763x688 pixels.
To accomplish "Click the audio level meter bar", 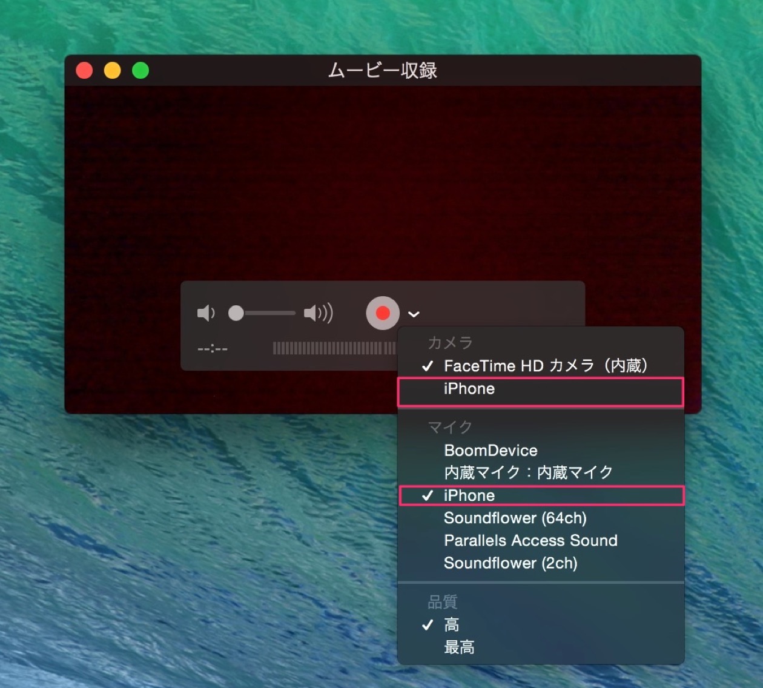I will tap(334, 348).
